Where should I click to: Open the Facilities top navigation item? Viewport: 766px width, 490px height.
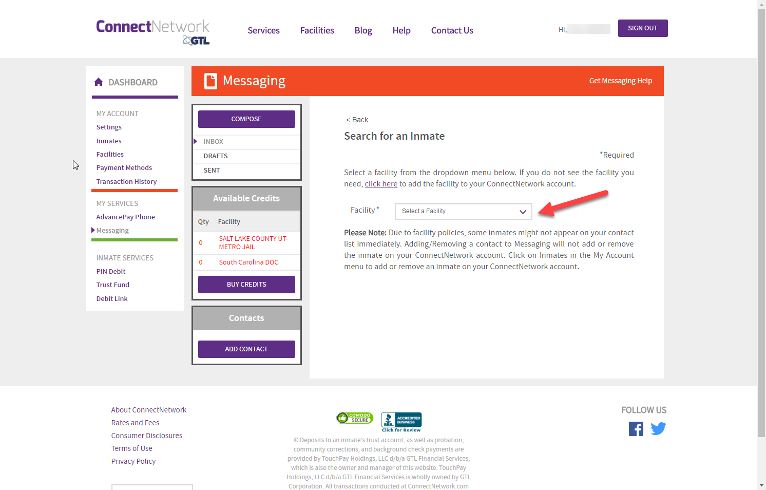317,30
